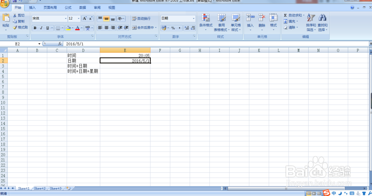Click the Copy (复制) button

point(19,21)
